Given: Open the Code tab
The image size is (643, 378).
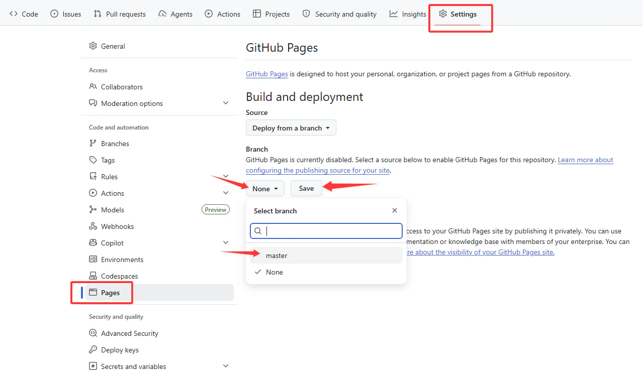Looking at the screenshot, I should 24,14.
